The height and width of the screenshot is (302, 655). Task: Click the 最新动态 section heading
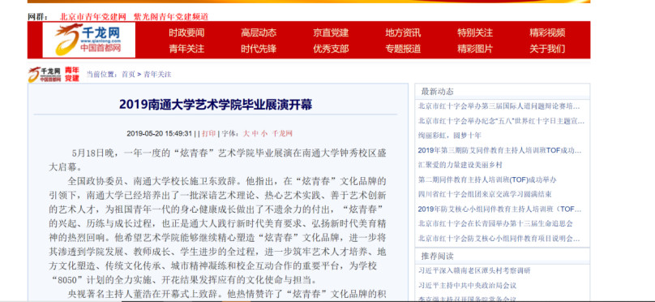(x=438, y=91)
